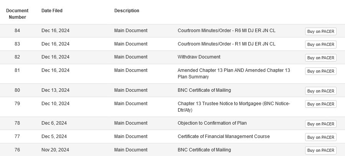Buy Certificate of Financial Management Course on PACER

tap(320, 137)
